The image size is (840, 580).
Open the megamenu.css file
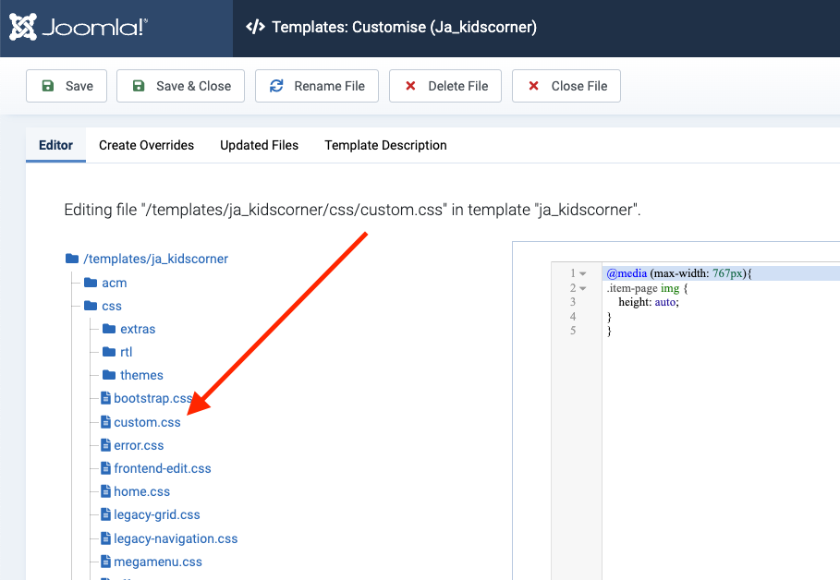(x=157, y=562)
